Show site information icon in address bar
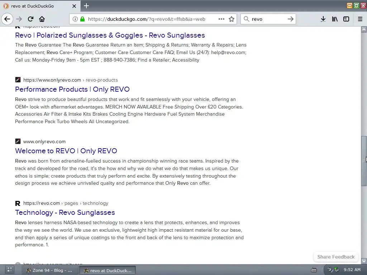 [75, 19]
